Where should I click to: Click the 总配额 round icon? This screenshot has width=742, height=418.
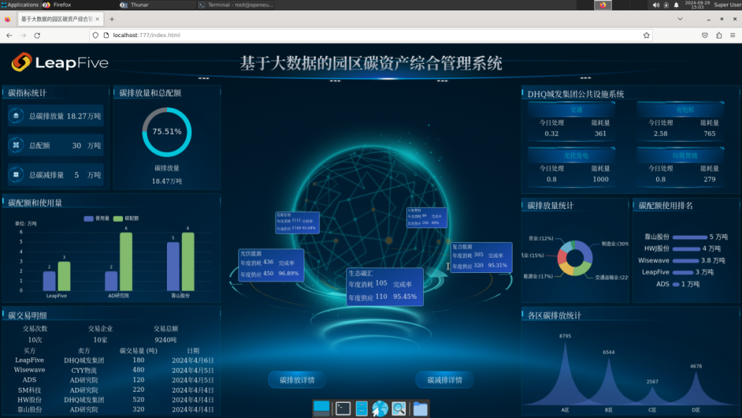[16, 145]
